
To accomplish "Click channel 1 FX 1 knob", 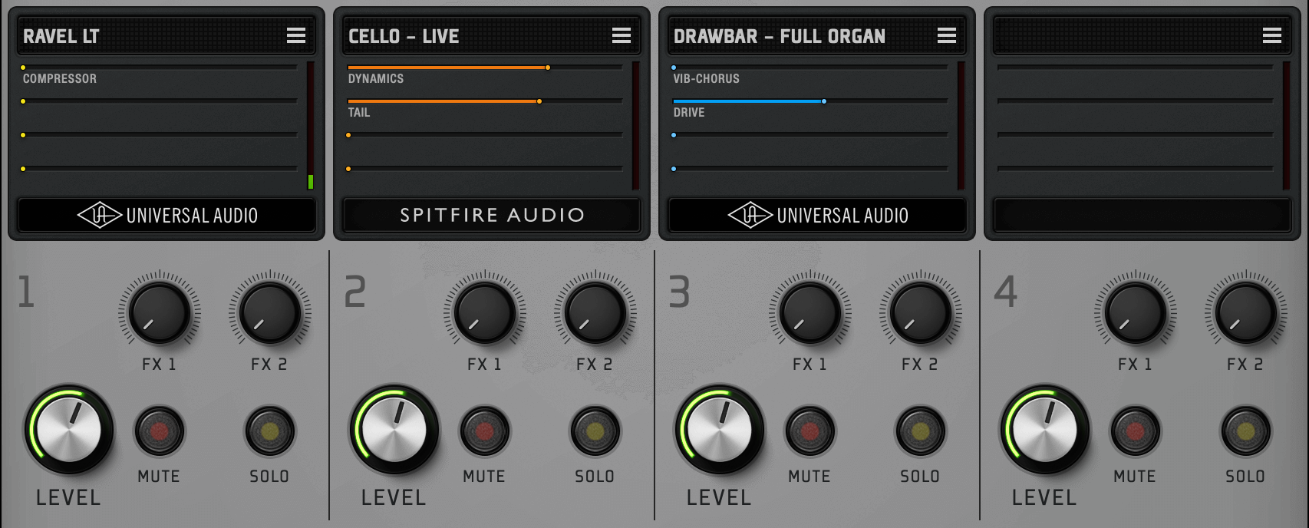I will (160, 312).
